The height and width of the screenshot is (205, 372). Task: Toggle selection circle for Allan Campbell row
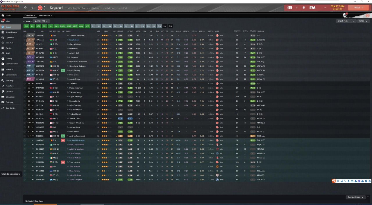click(x=25, y=180)
